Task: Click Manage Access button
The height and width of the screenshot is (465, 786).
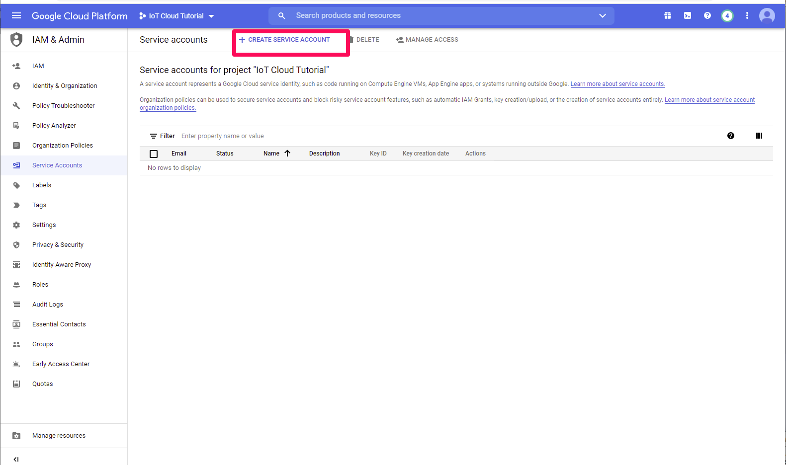Action: [x=427, y=40]
